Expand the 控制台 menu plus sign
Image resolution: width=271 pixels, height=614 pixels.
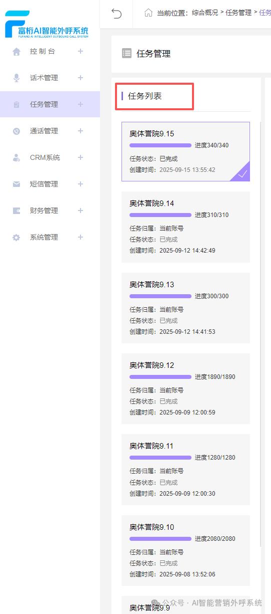80,51
